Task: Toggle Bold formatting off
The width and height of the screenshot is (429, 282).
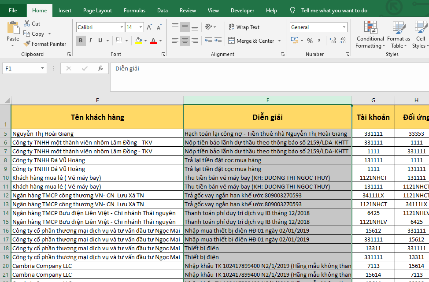Action: 81,41
